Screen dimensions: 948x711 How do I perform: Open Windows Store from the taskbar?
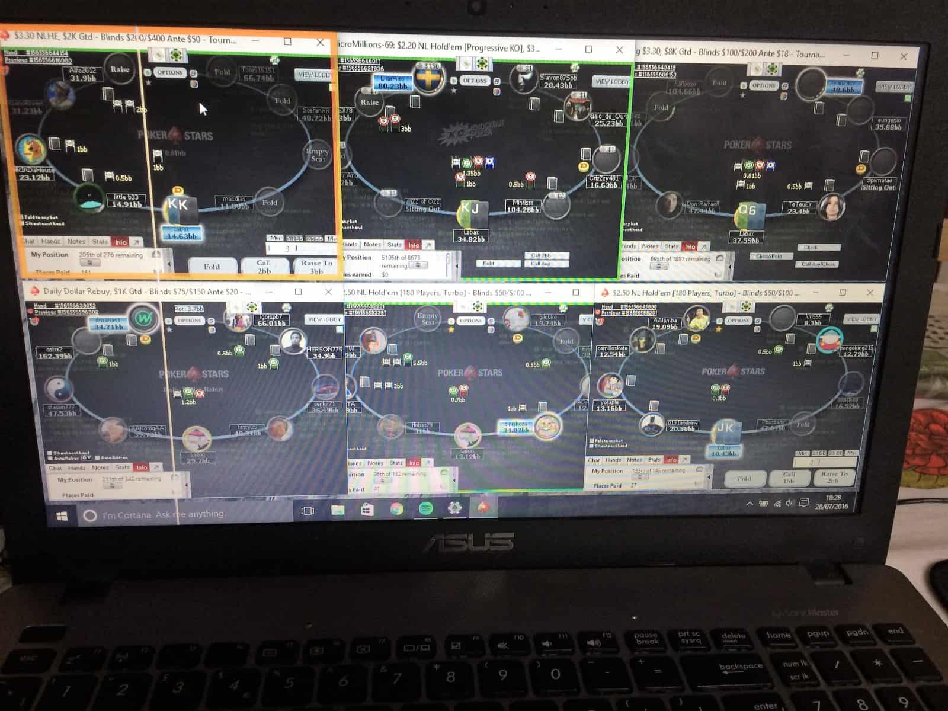click(x=367, y=510)
